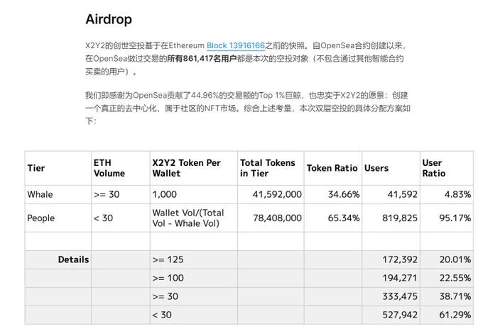The height and width of the screenshot is (331, 483).
Task: Click the 333,475 users cell
Action: point(391,296)
